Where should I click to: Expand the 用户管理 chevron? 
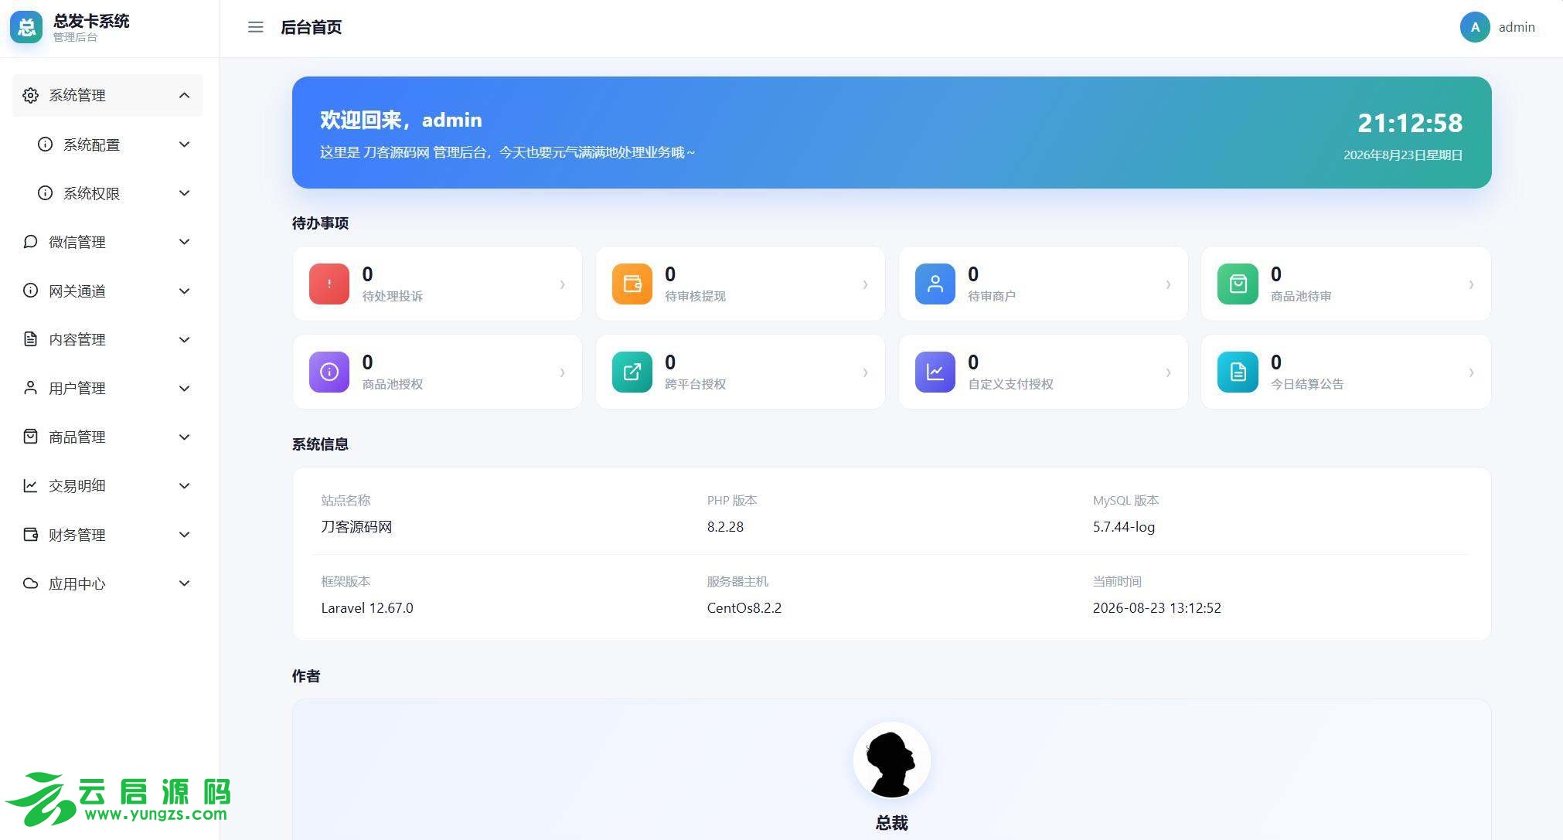(x=184, y=389)
